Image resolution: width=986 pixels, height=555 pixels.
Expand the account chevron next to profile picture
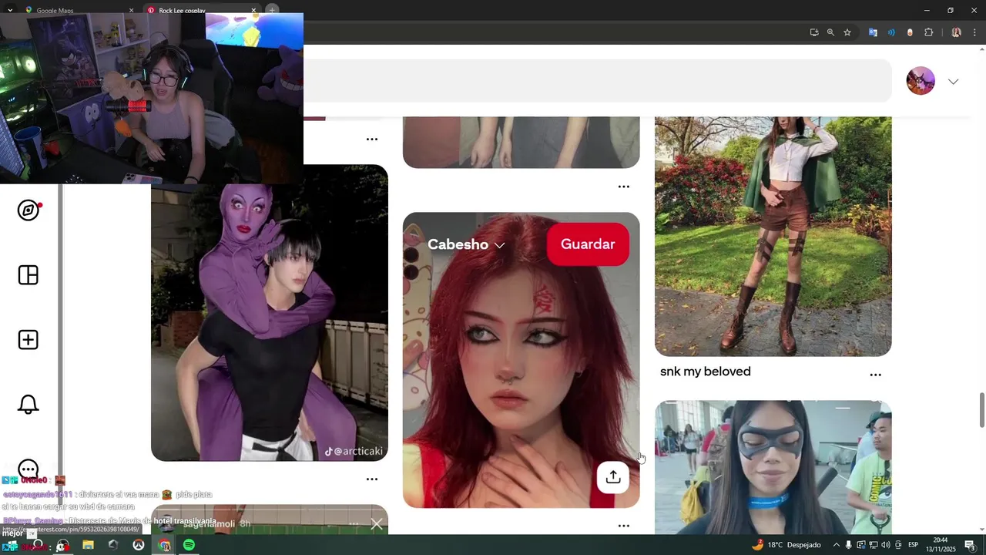953,82
